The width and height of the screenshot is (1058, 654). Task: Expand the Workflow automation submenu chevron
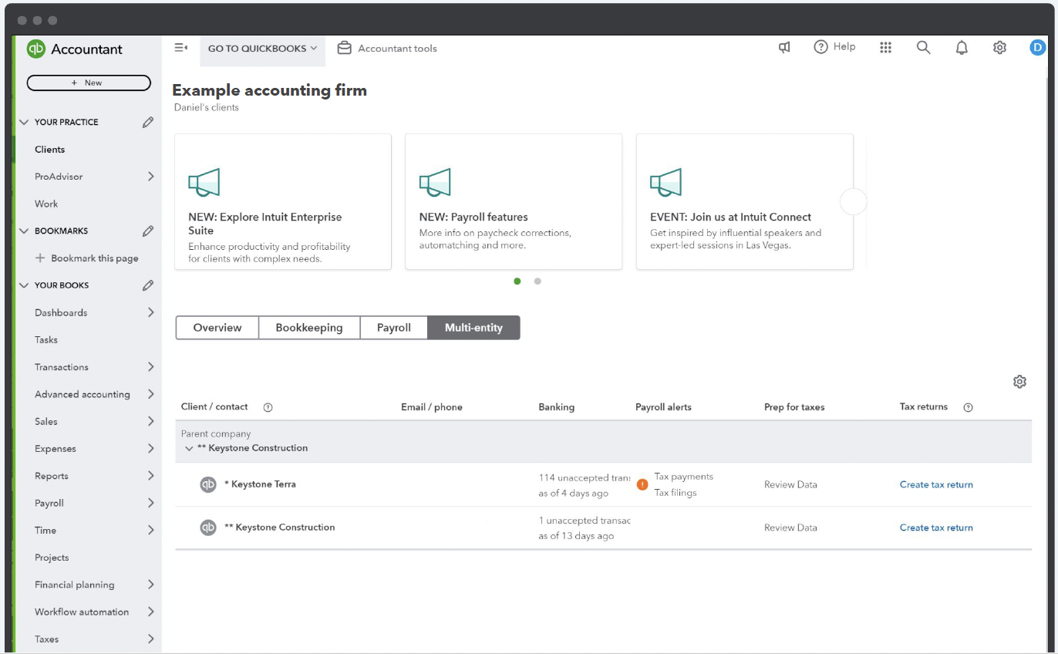pos(150,612)
